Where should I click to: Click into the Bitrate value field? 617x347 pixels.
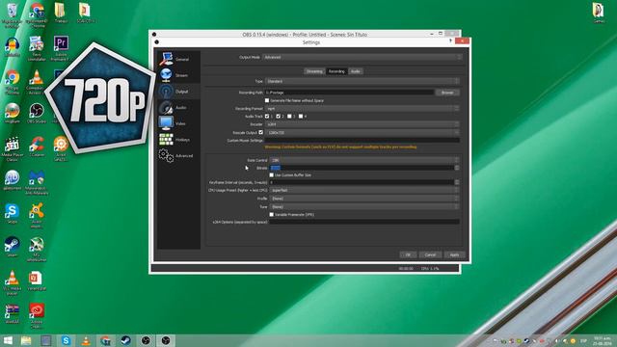pyautogui.click(x=362, y=168)
